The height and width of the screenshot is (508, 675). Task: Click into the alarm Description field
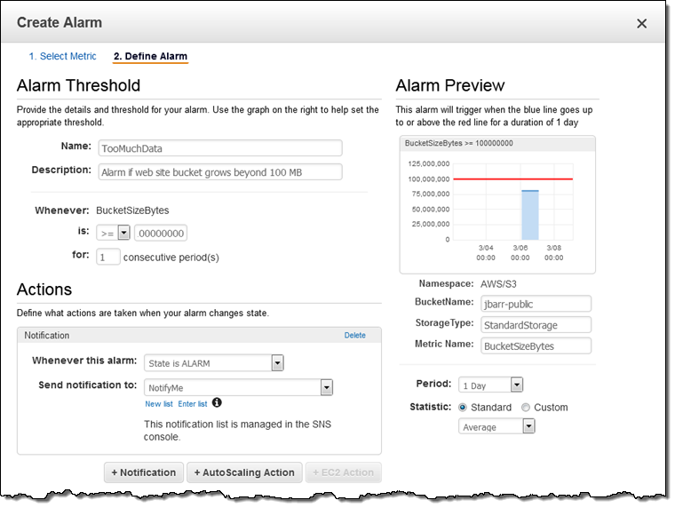pos(219,171)
